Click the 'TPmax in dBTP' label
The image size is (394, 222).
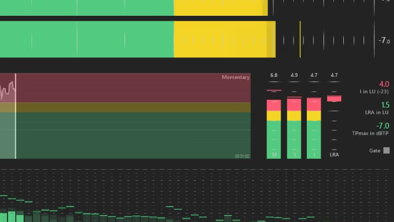point(370,133)
